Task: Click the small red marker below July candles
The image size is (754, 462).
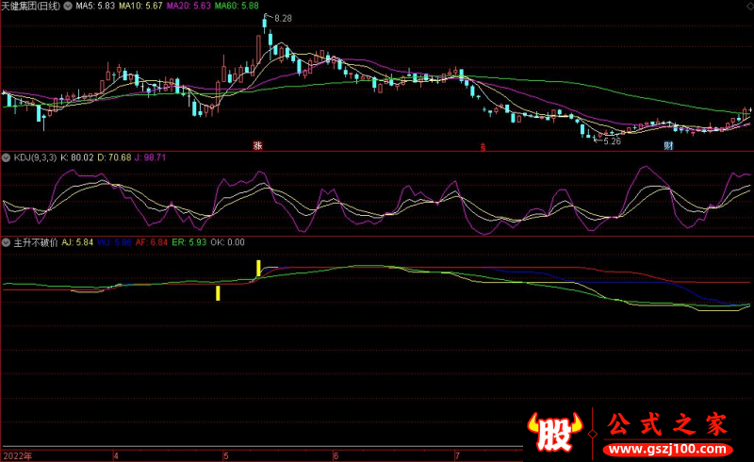Action: pyautogui.click(x=484, y=146)
